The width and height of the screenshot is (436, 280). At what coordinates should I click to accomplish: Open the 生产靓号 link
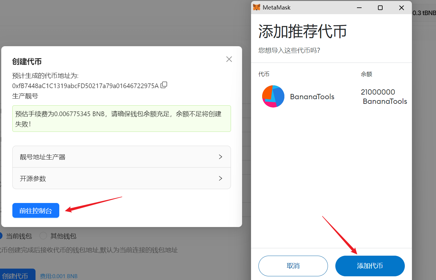25,96
